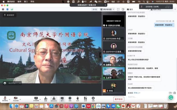Open the 编辑 menu in menu bar
This screenshot has width=177, height=110.
click(x=19, y=1)
